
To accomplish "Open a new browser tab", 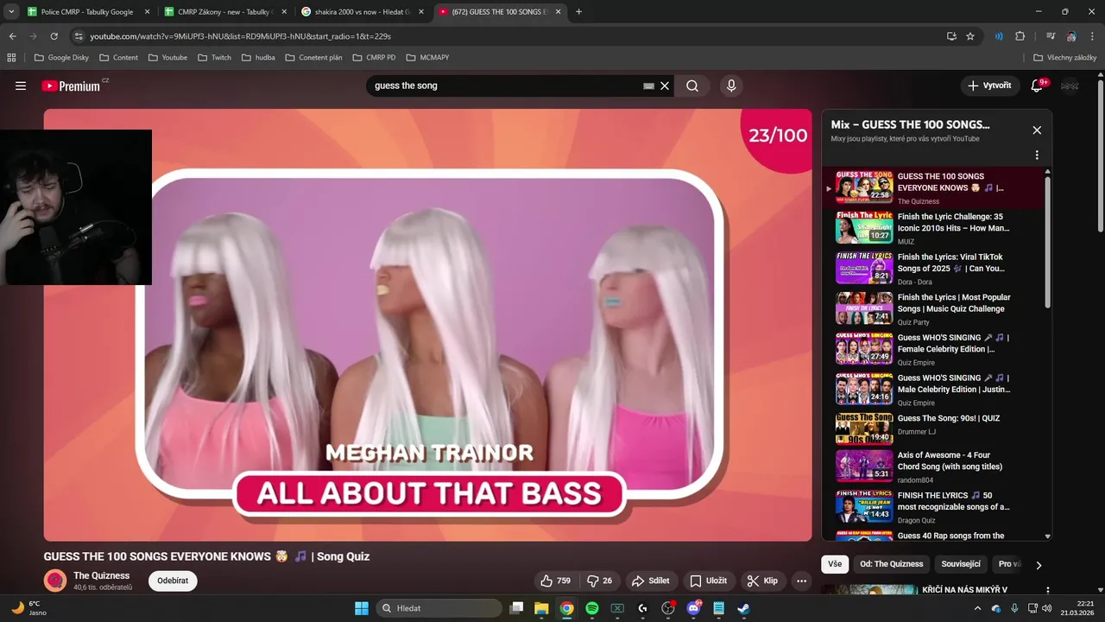I will click(x=578, y=12).
